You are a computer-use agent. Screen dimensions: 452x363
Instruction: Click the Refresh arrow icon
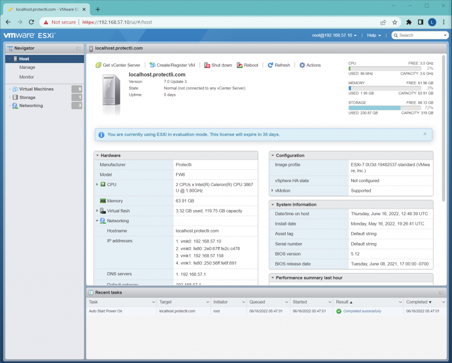(270, 65)
